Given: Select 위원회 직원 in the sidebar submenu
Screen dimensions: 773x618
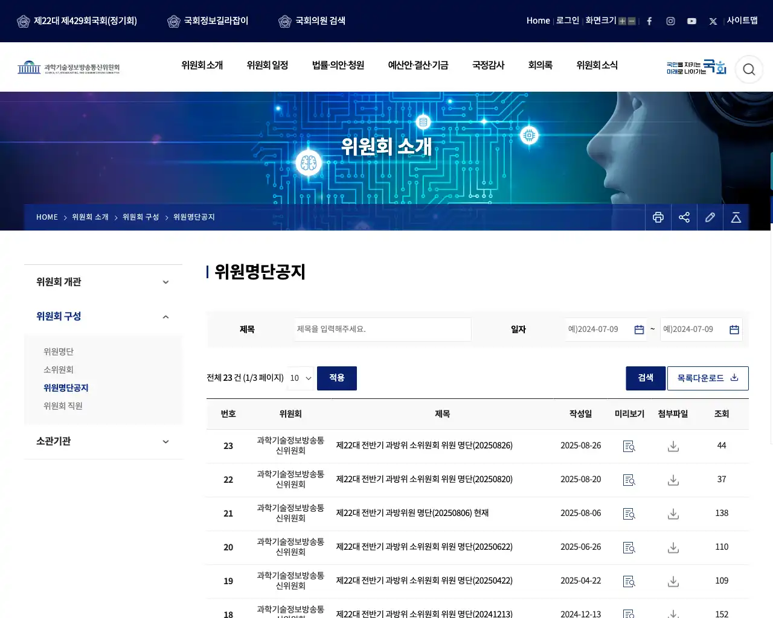Looking at the screenshot, I should click(63, 406).
